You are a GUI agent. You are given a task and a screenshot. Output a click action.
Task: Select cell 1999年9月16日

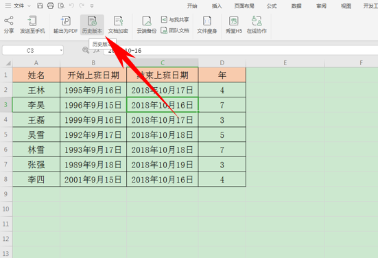click(x=93, y=120)
